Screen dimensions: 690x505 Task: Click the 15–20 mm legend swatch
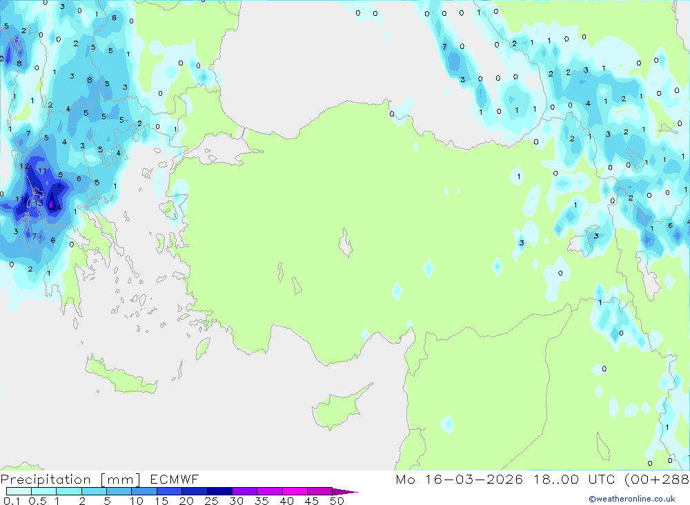(x=169, y=491)
